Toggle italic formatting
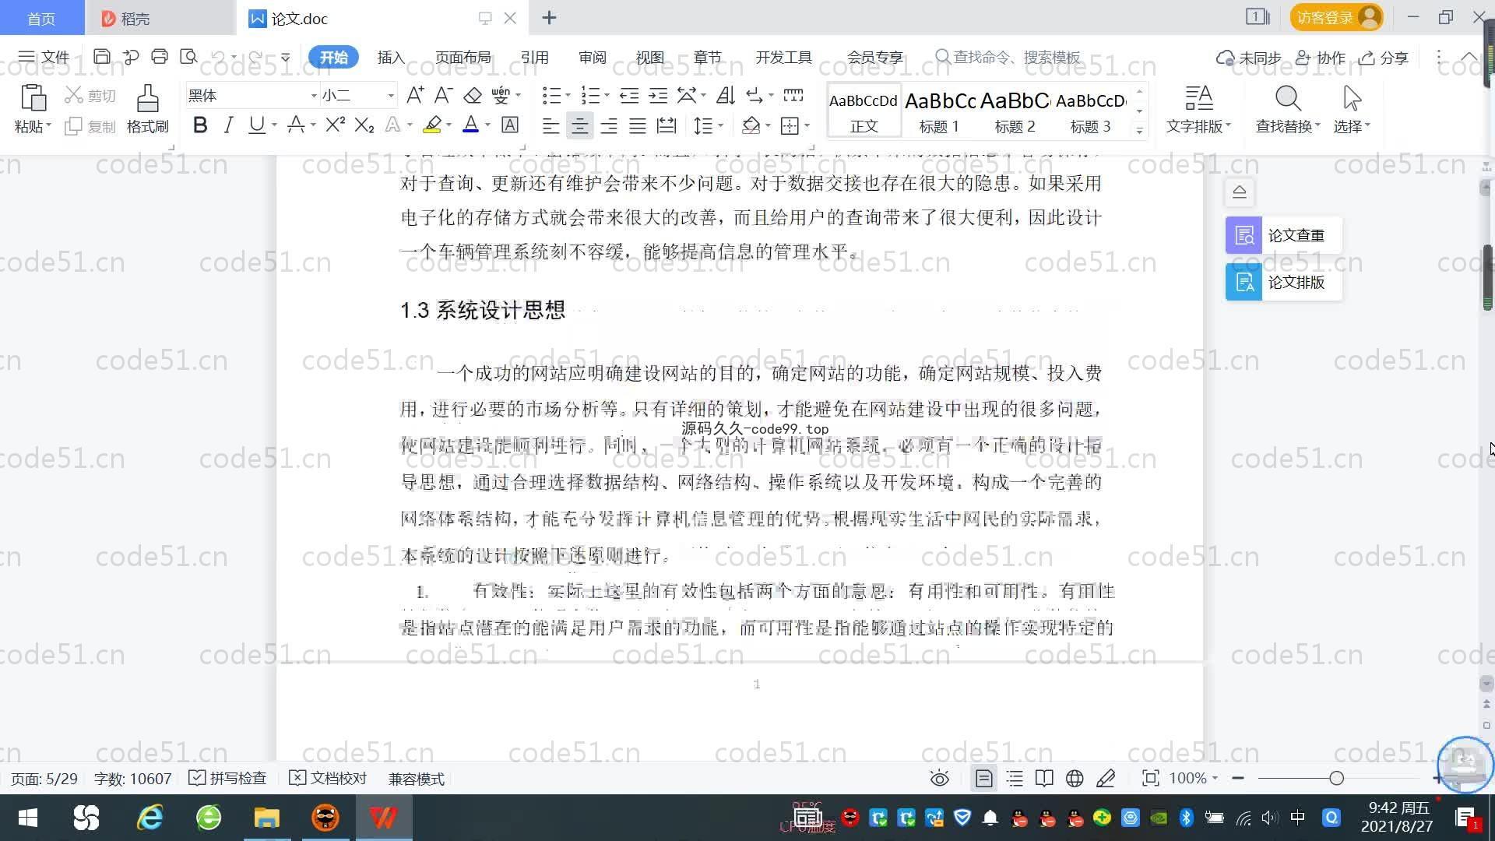 tap(228, 125)
